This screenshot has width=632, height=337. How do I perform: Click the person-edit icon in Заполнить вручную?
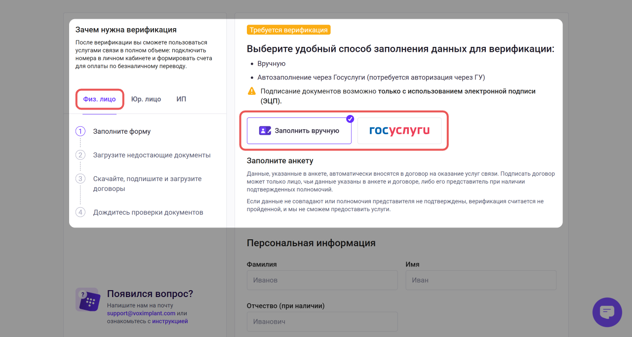(265, 131)
